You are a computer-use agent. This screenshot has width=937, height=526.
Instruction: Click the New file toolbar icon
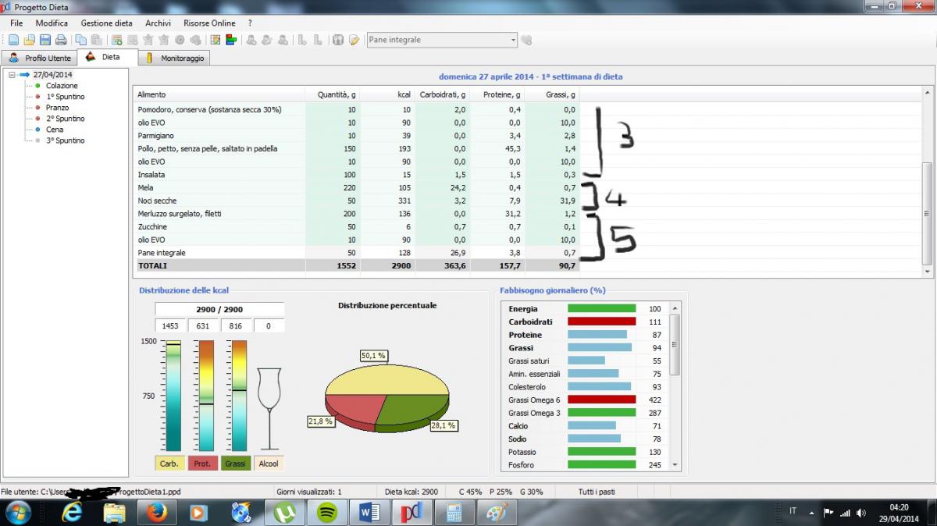point(13,40)
